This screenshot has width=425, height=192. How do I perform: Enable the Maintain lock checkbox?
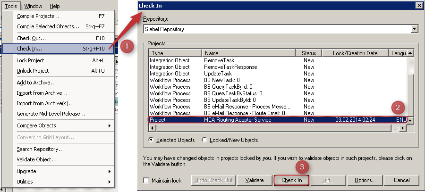[x=162, y=180]
